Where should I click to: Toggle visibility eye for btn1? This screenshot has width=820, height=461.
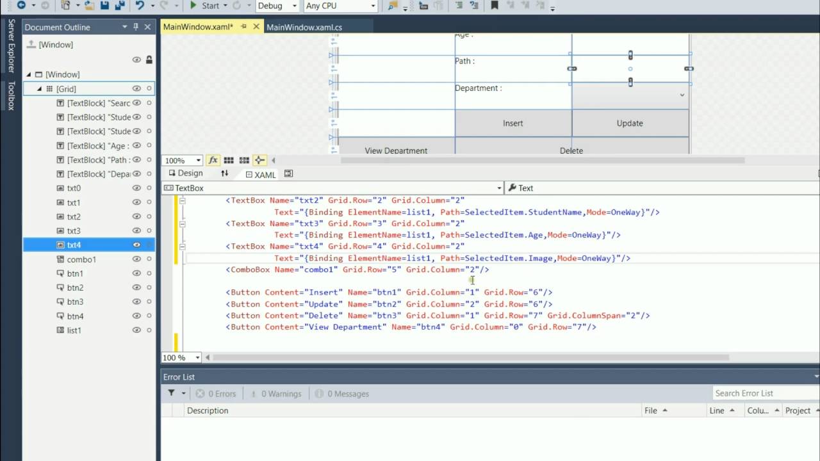pos(136,273)
